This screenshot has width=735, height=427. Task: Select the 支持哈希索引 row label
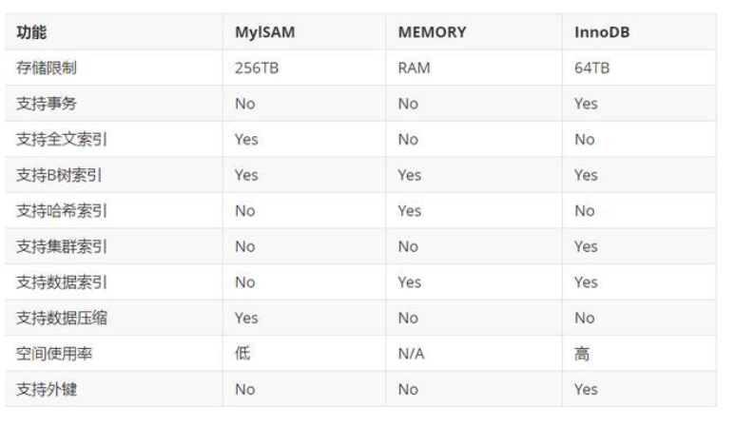click(61, 210)
